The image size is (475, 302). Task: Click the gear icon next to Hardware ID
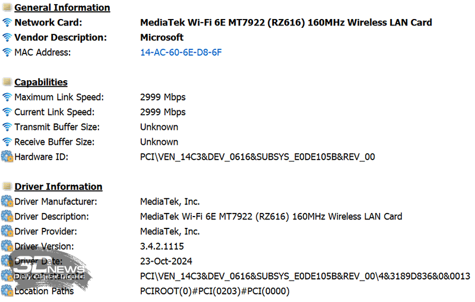tap(7, 157)
